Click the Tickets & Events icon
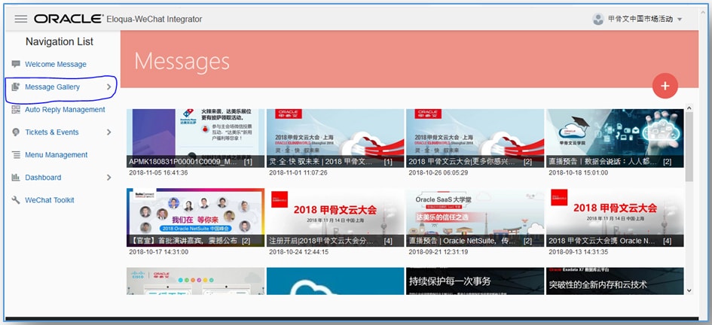The height and width of the screenshot is (325, 712). tap(16, 132)
